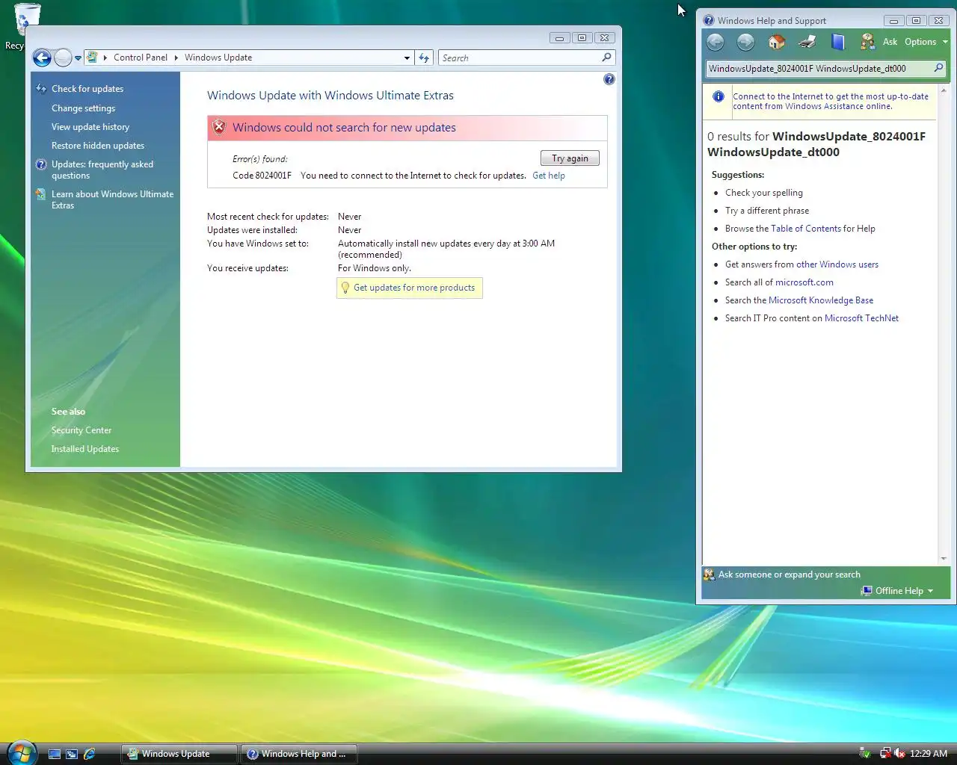This screenshot has height=765, width=957.
Task: Open Updates: frequently asked questions
Action: pos(102,170)
